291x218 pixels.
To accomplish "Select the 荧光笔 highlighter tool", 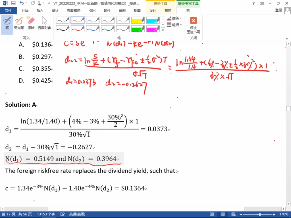I will 19,23.
